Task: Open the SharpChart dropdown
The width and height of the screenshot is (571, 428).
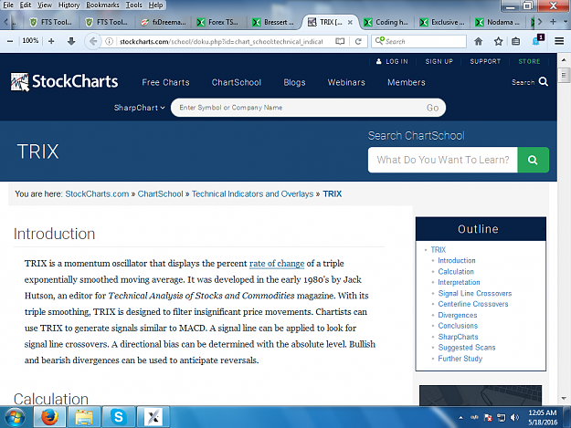Action: pyautogui.click(x=140, y=108)
